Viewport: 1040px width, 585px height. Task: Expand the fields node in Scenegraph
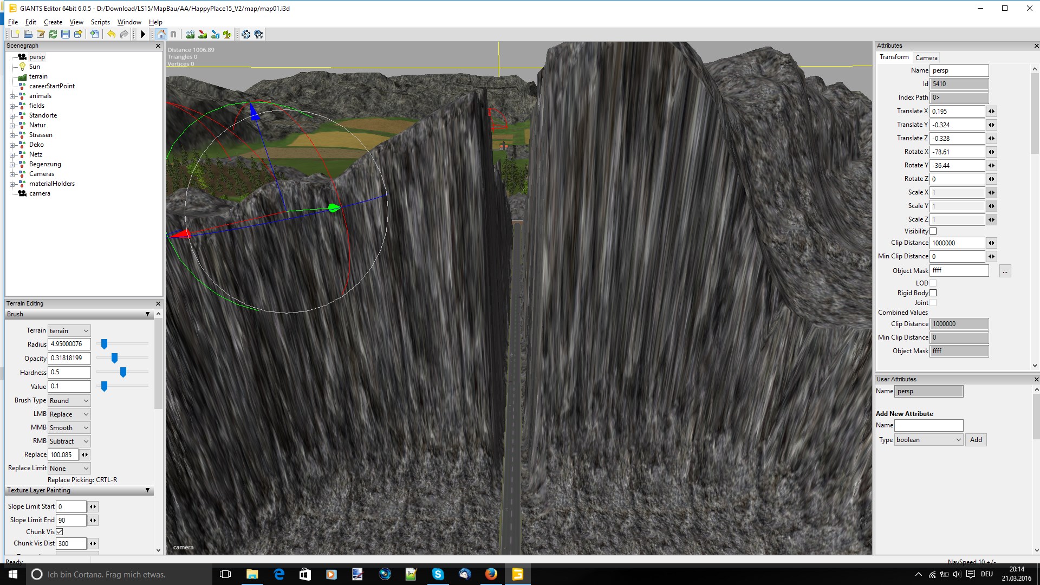(12, 106)
